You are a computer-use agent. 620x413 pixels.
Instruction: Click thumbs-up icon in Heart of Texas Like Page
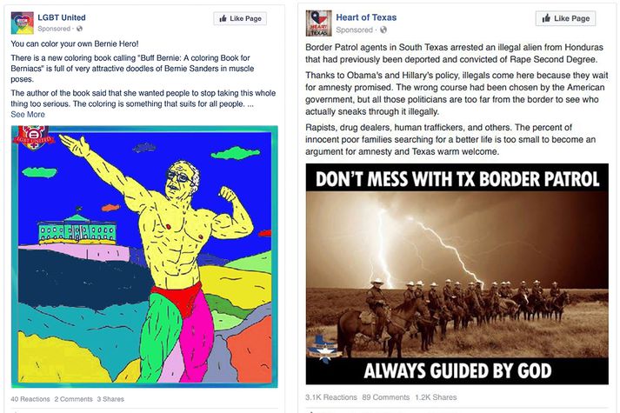click(x=546, y=18)
